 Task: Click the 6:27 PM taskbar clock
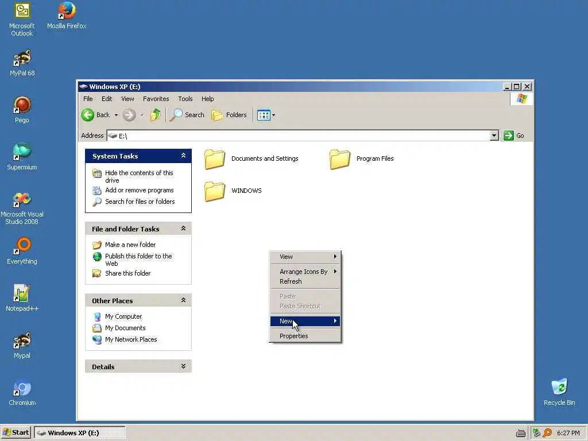pos(568,433)
